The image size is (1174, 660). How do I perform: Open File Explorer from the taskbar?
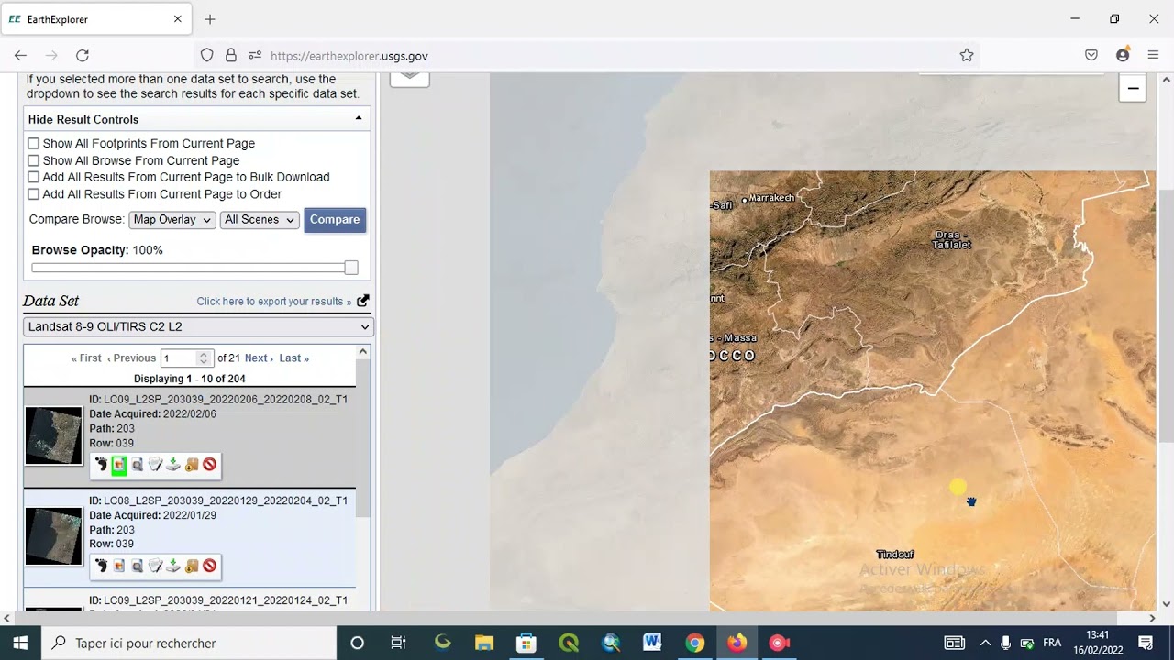[484, 643]
